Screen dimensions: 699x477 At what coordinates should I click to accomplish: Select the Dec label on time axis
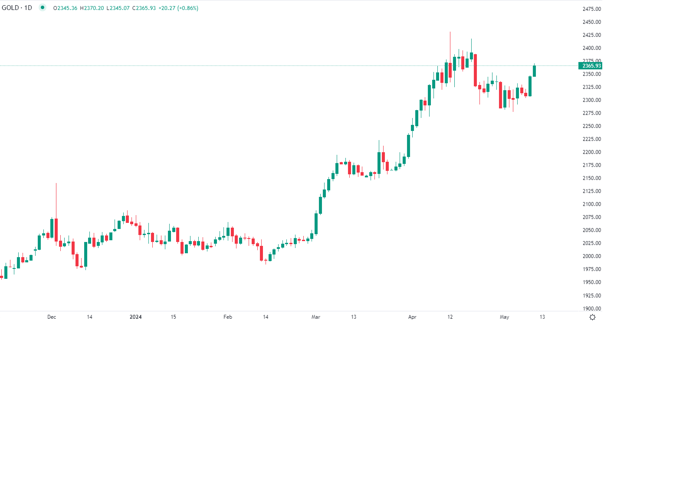pyautogui.click(x=52, y=317)
